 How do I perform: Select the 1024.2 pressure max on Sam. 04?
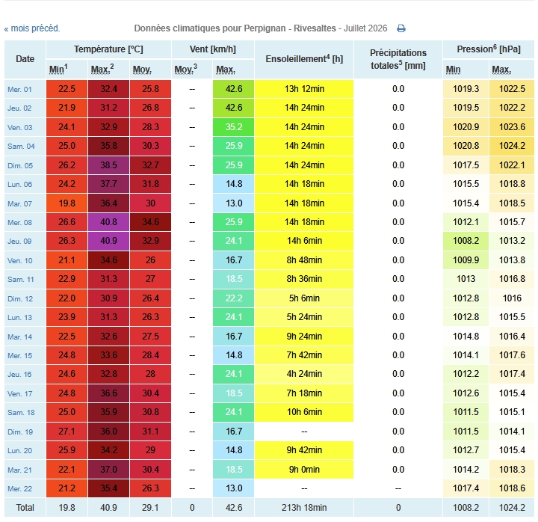point(512,146)
